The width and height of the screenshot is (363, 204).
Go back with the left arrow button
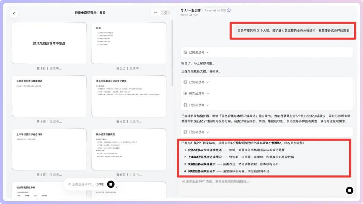(14, 14)
